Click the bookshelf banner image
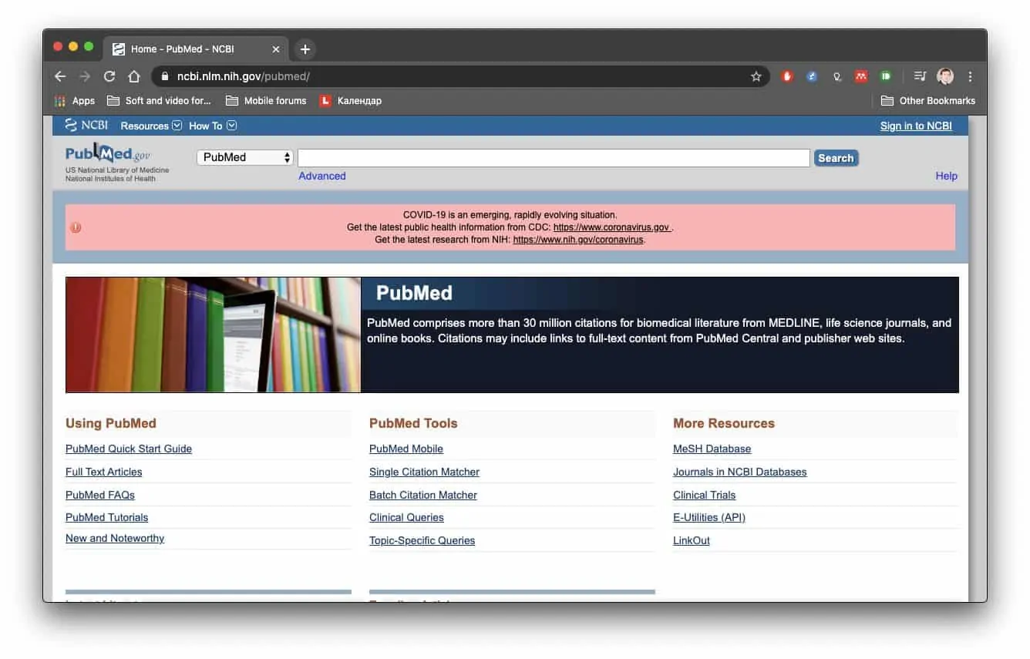1030x659 pixels. (214, 335)
